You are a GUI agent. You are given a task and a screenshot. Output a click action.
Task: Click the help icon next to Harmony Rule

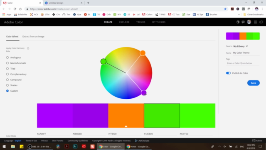[x=28, y=48]
